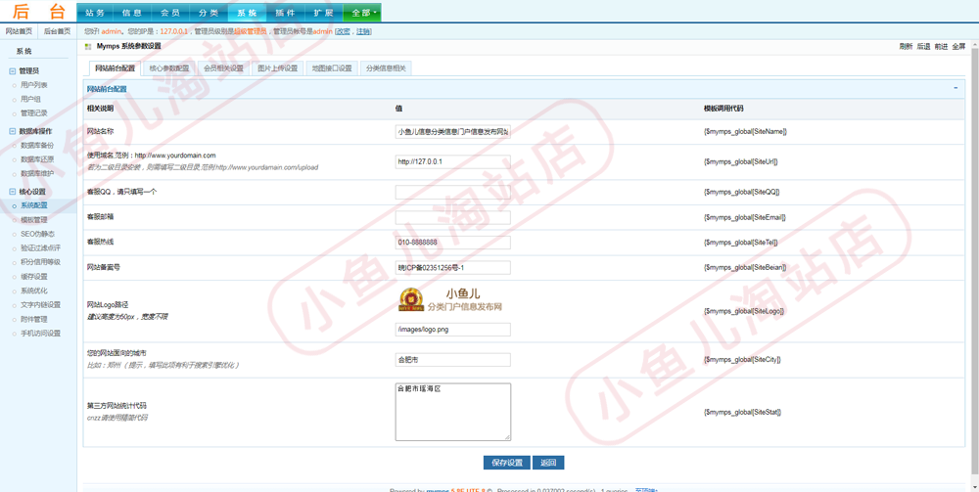
Task: Open 积分信用等级 in sidebar
Action: coord(40,262)
